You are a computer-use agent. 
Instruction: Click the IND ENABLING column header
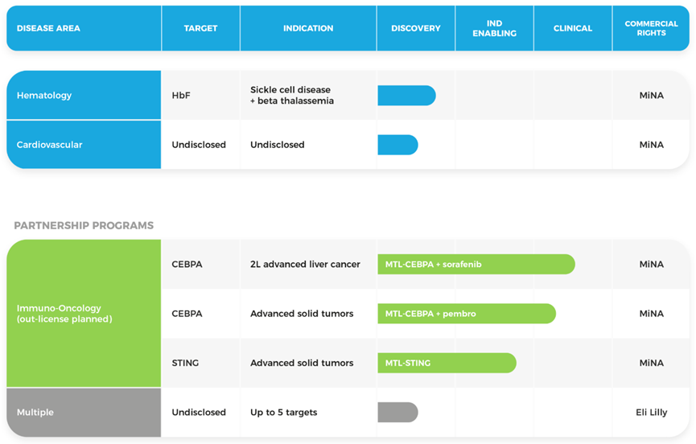coord(494,28)
